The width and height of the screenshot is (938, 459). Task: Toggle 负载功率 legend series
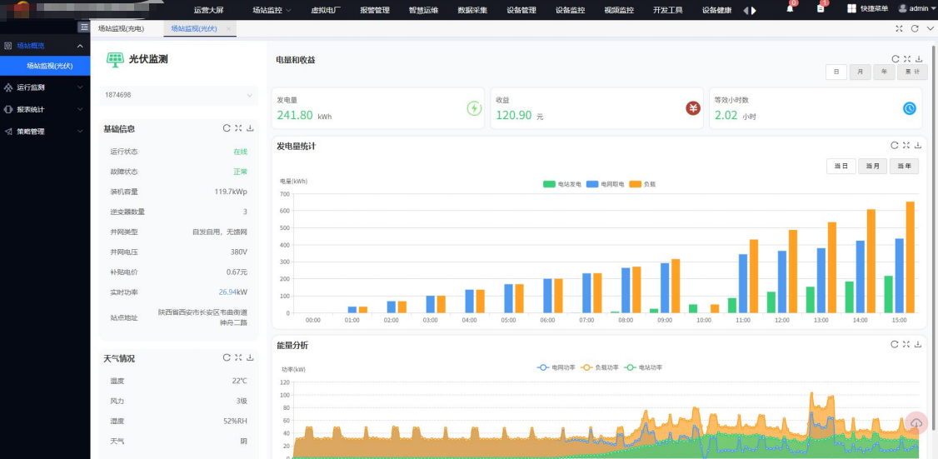(600, 367)
